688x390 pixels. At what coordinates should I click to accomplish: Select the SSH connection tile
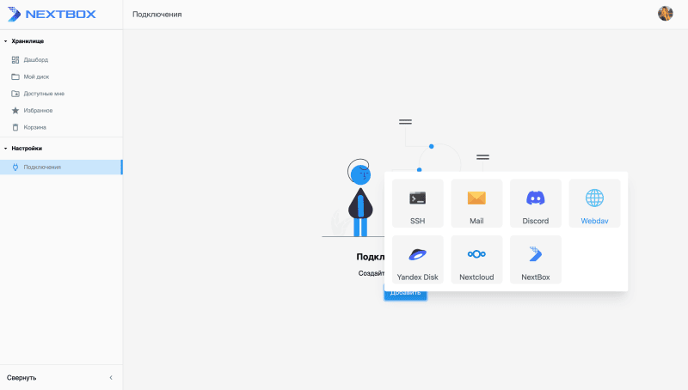417,204
